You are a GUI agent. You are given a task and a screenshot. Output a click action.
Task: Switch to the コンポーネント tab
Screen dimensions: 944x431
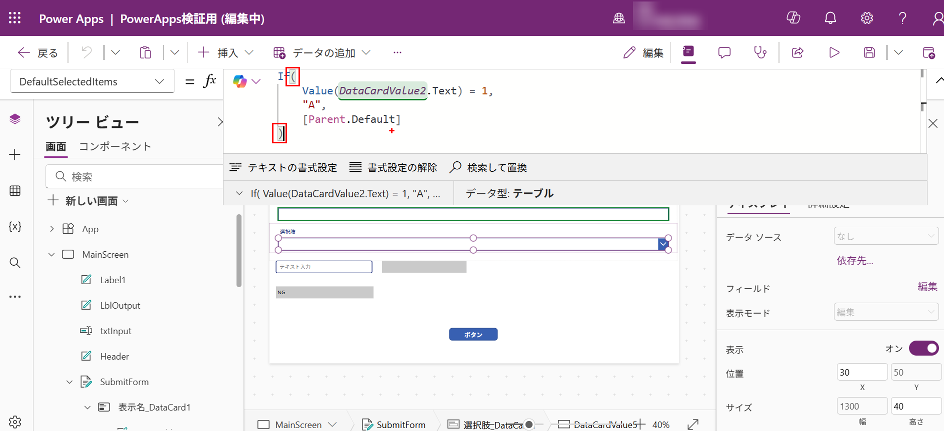point(115,146)
